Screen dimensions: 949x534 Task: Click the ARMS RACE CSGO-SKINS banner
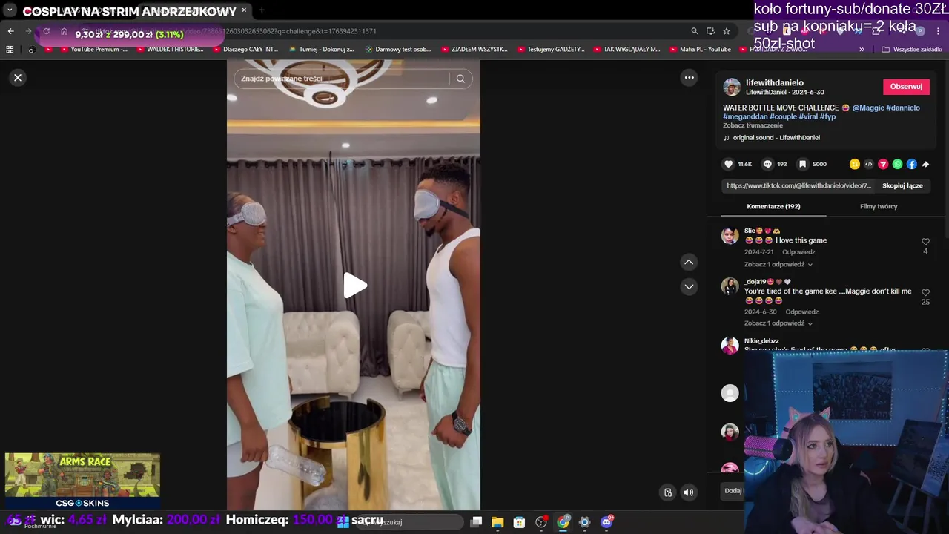82,481
